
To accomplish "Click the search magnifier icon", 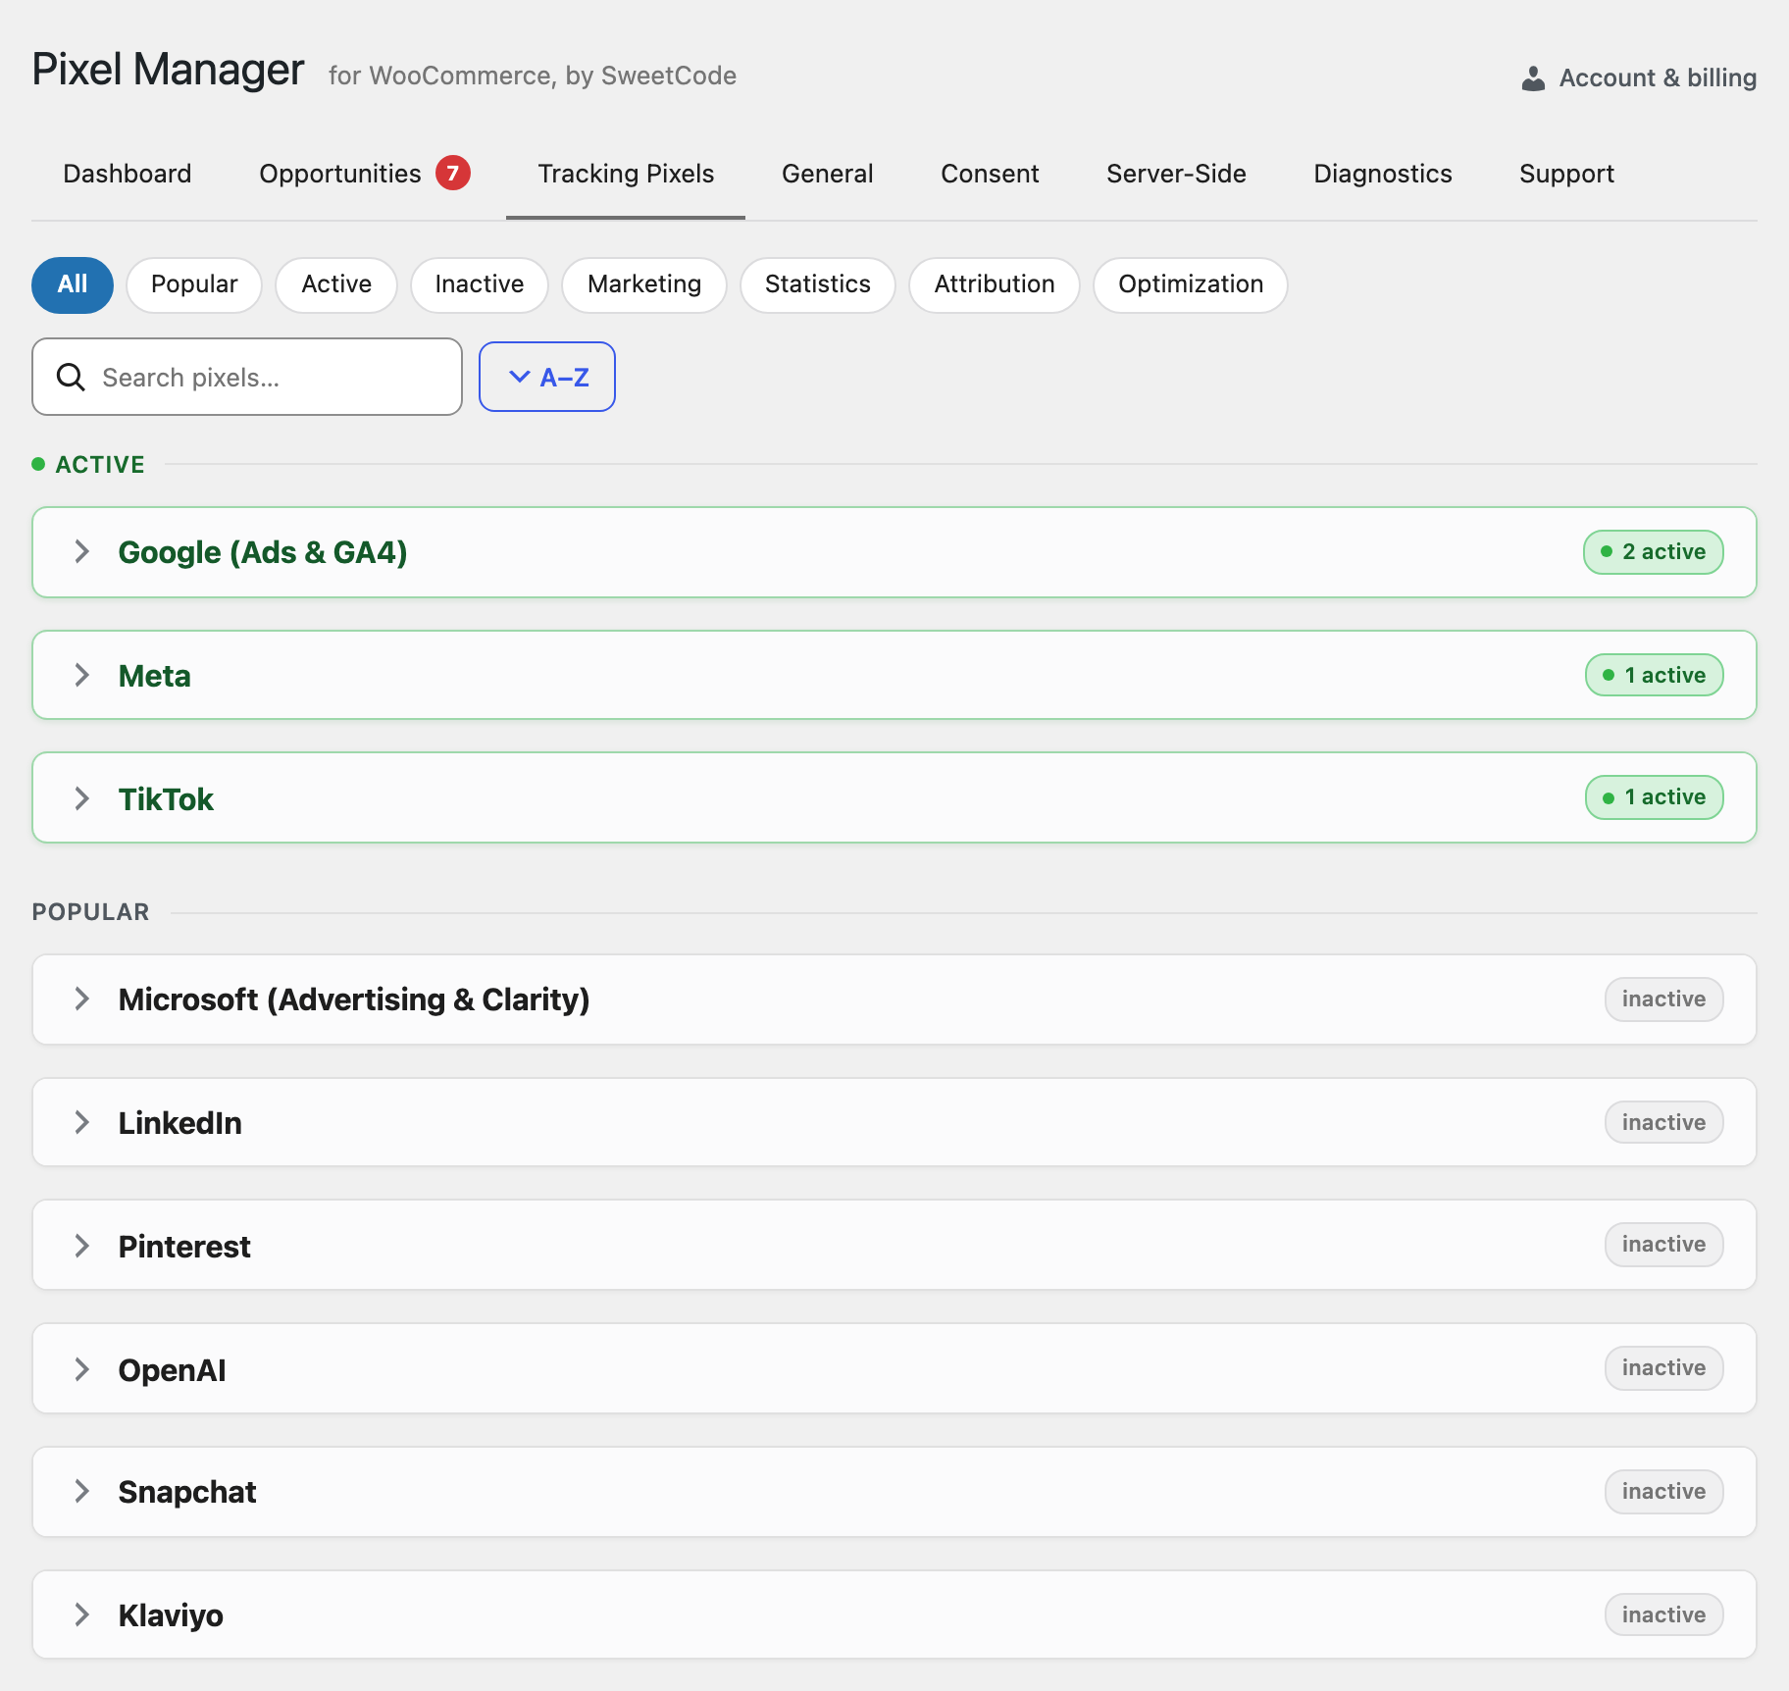I will [71, 377].
